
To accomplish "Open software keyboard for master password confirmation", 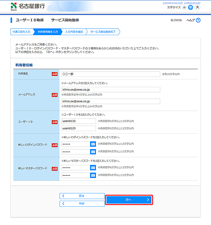I will click(93, 175).
